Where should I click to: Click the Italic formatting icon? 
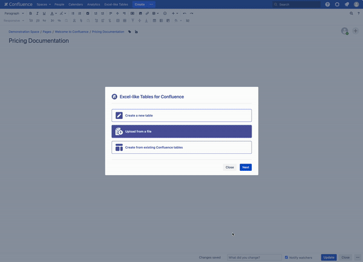click(x=37, y=13)
